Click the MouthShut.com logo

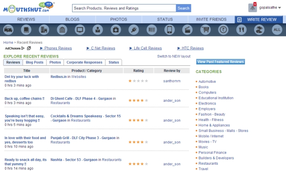pos(29,7)
